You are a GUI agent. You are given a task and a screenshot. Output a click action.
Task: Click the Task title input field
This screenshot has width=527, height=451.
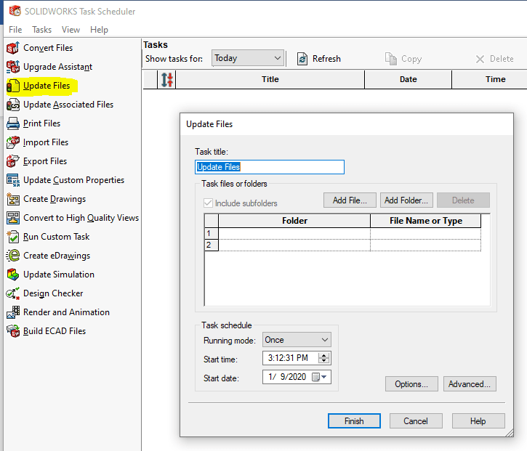tap(270, 167)
